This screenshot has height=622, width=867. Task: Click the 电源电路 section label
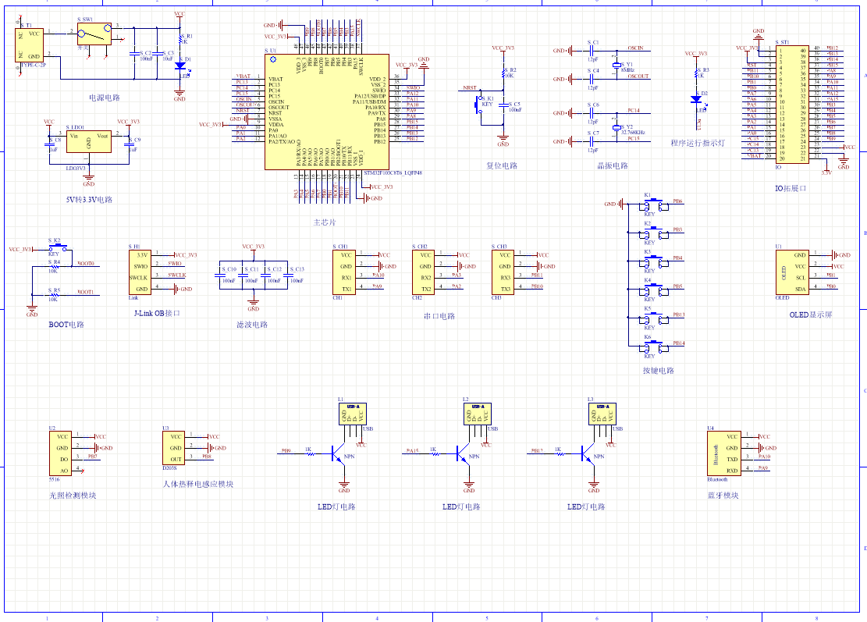pos(105,98)
